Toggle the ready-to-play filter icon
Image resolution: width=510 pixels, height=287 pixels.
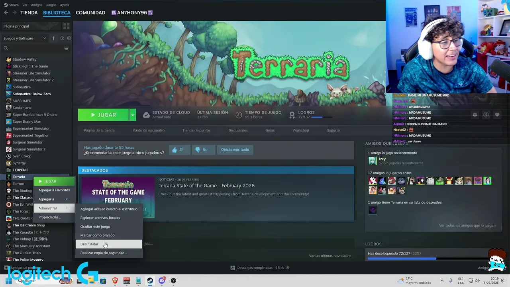pyautogui.click(x=69, y=38)
